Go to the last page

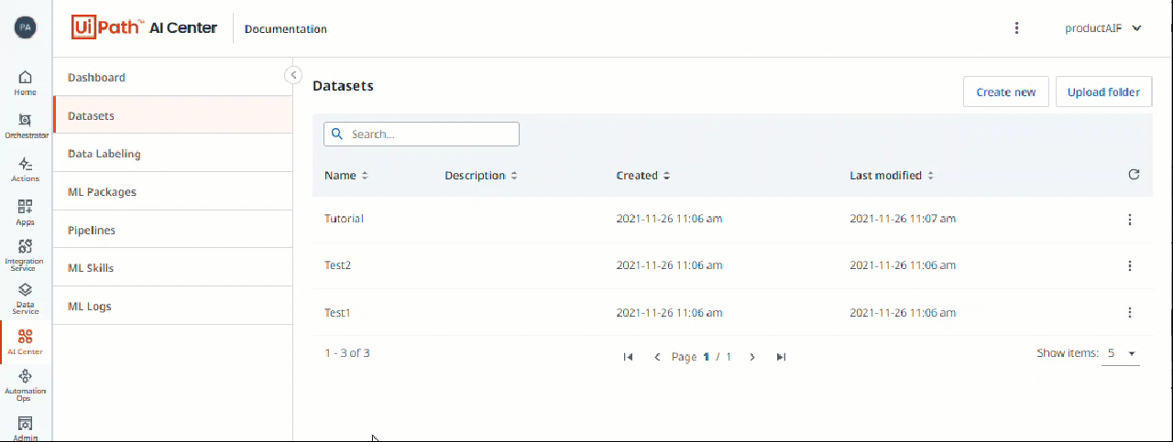781,357
